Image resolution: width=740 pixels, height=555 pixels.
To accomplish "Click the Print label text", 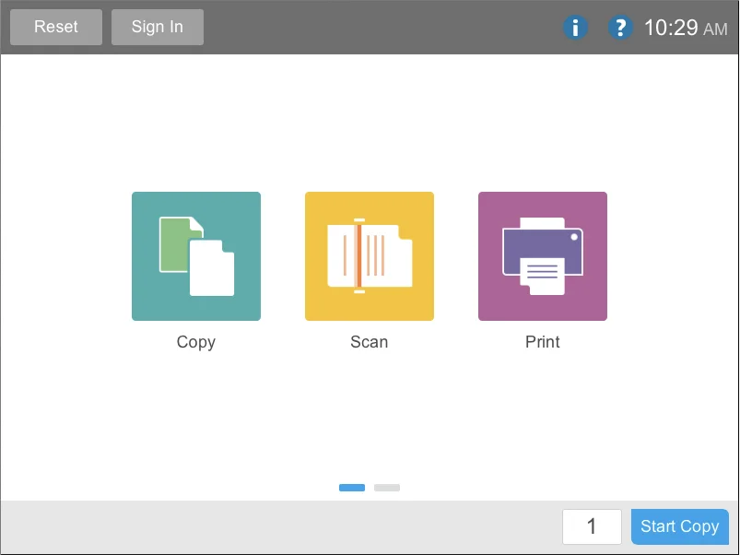I will click(542, 342).
